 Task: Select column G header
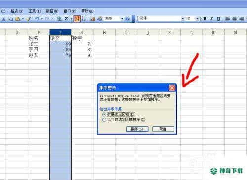point(82,32)
